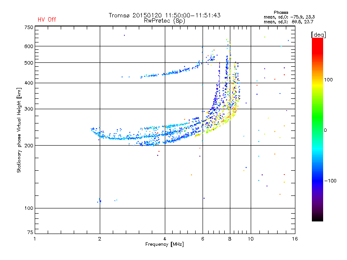The width and height of the screenshot is (347, 260).
Task: Click the echo cluster near 2 MHz, 105 km
Action: [99, 201]
